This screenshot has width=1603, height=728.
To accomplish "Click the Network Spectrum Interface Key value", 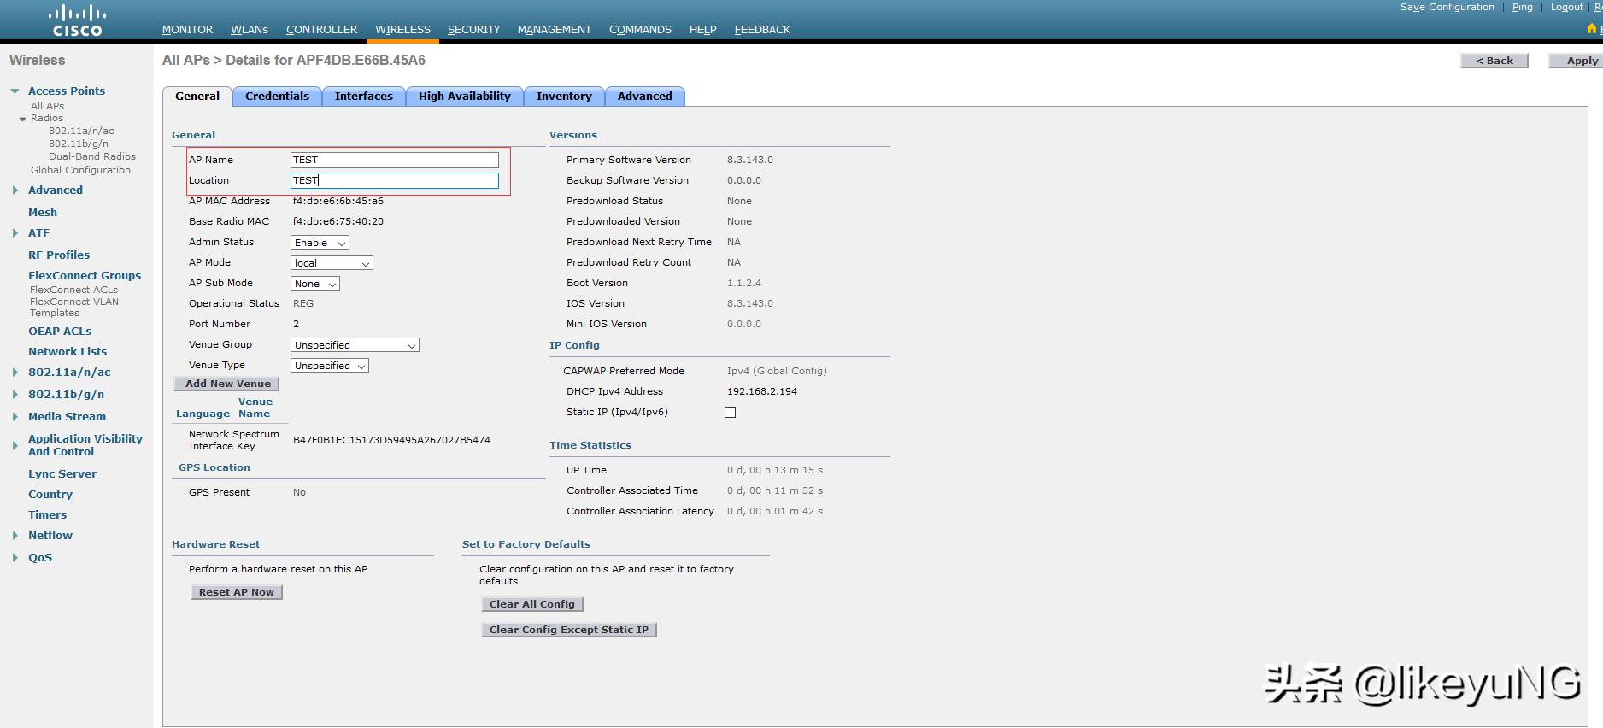I will click(391, 440).
